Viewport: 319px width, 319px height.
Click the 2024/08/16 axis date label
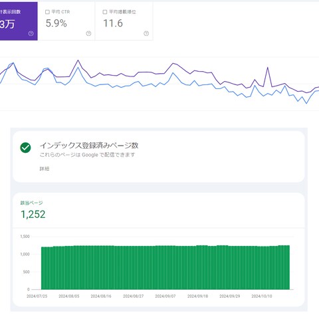pyautogui.click(x=101, y=296)
